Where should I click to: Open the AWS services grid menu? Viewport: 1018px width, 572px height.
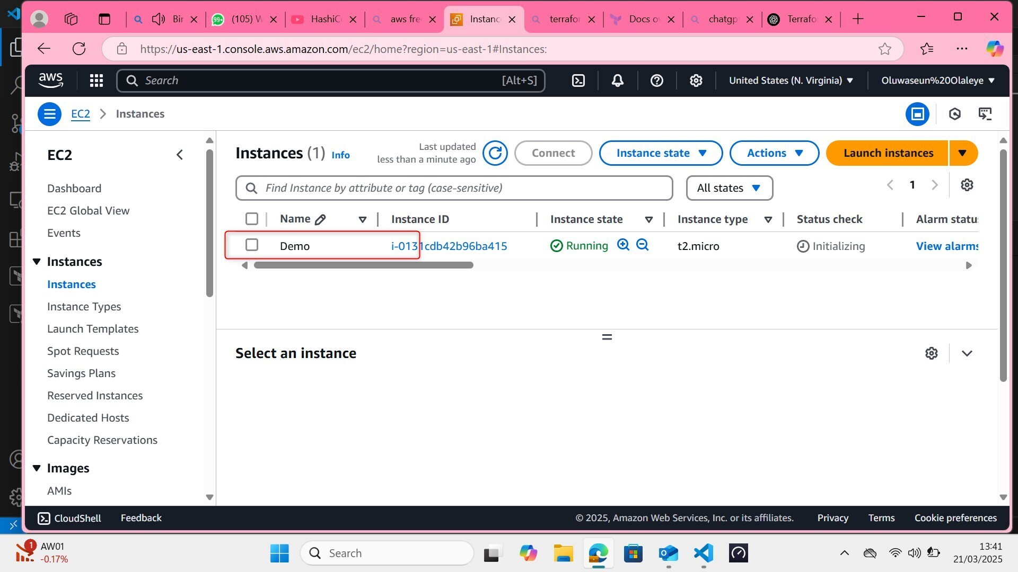[96, 81]
